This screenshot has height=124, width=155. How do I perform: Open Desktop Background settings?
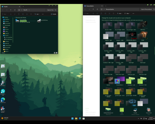[108, 110]
